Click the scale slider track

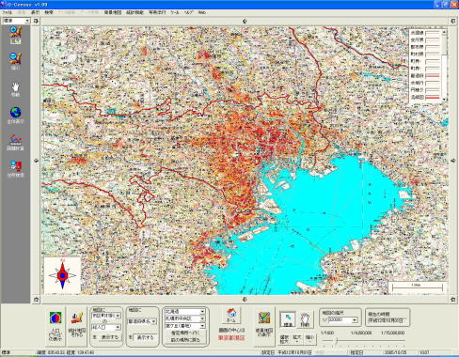point(363,341)
